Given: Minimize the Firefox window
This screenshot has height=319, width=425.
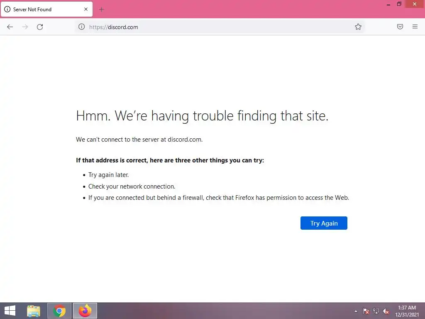Looking at the screenshot, I should [388, 4].
